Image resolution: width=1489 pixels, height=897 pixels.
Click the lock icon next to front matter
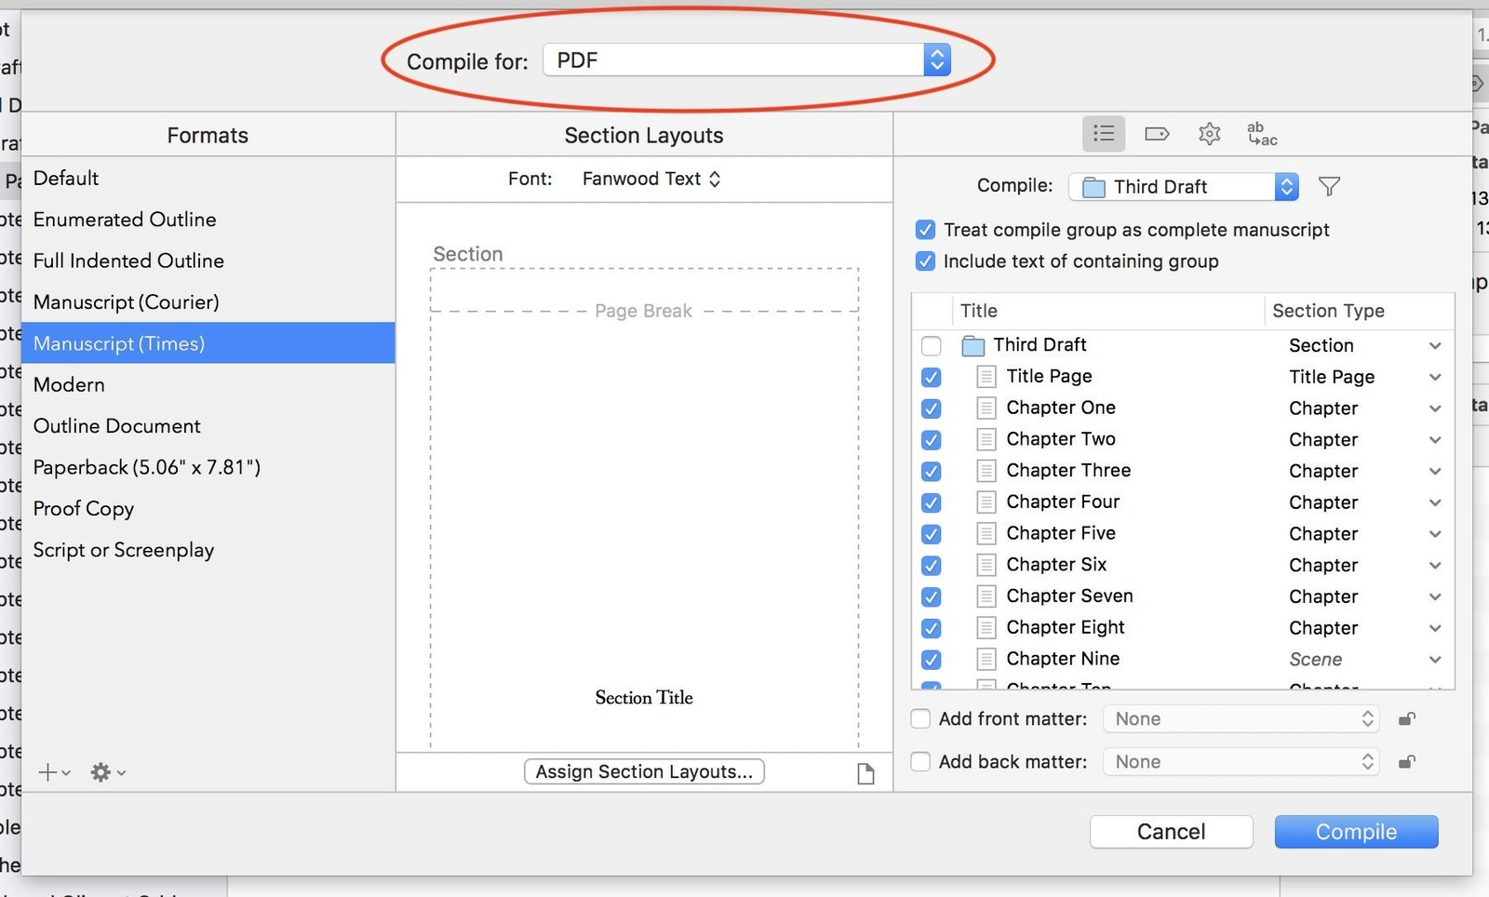[1407, 718]
